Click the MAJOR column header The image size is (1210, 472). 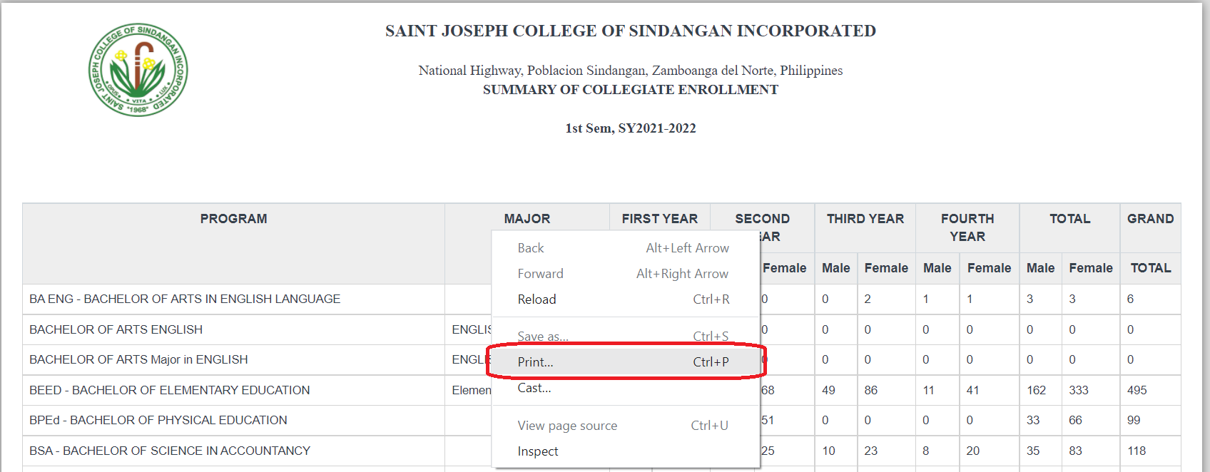click(527, 219)
